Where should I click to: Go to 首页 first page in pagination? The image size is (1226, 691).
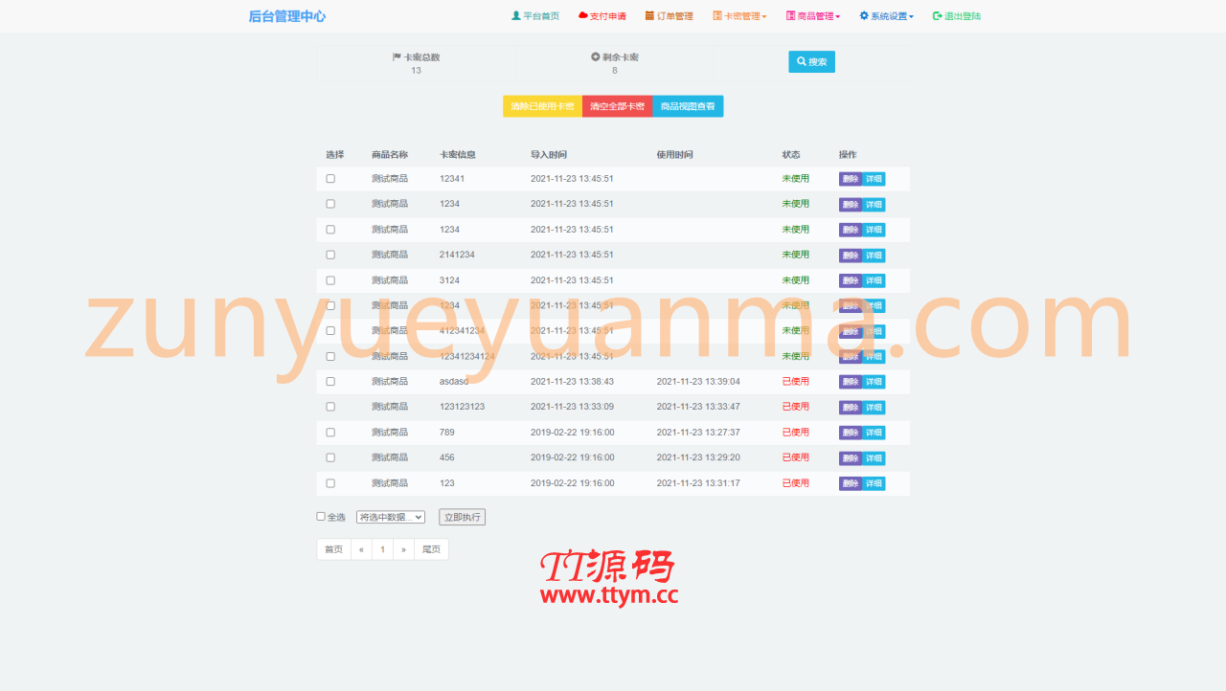coord(333,549)
